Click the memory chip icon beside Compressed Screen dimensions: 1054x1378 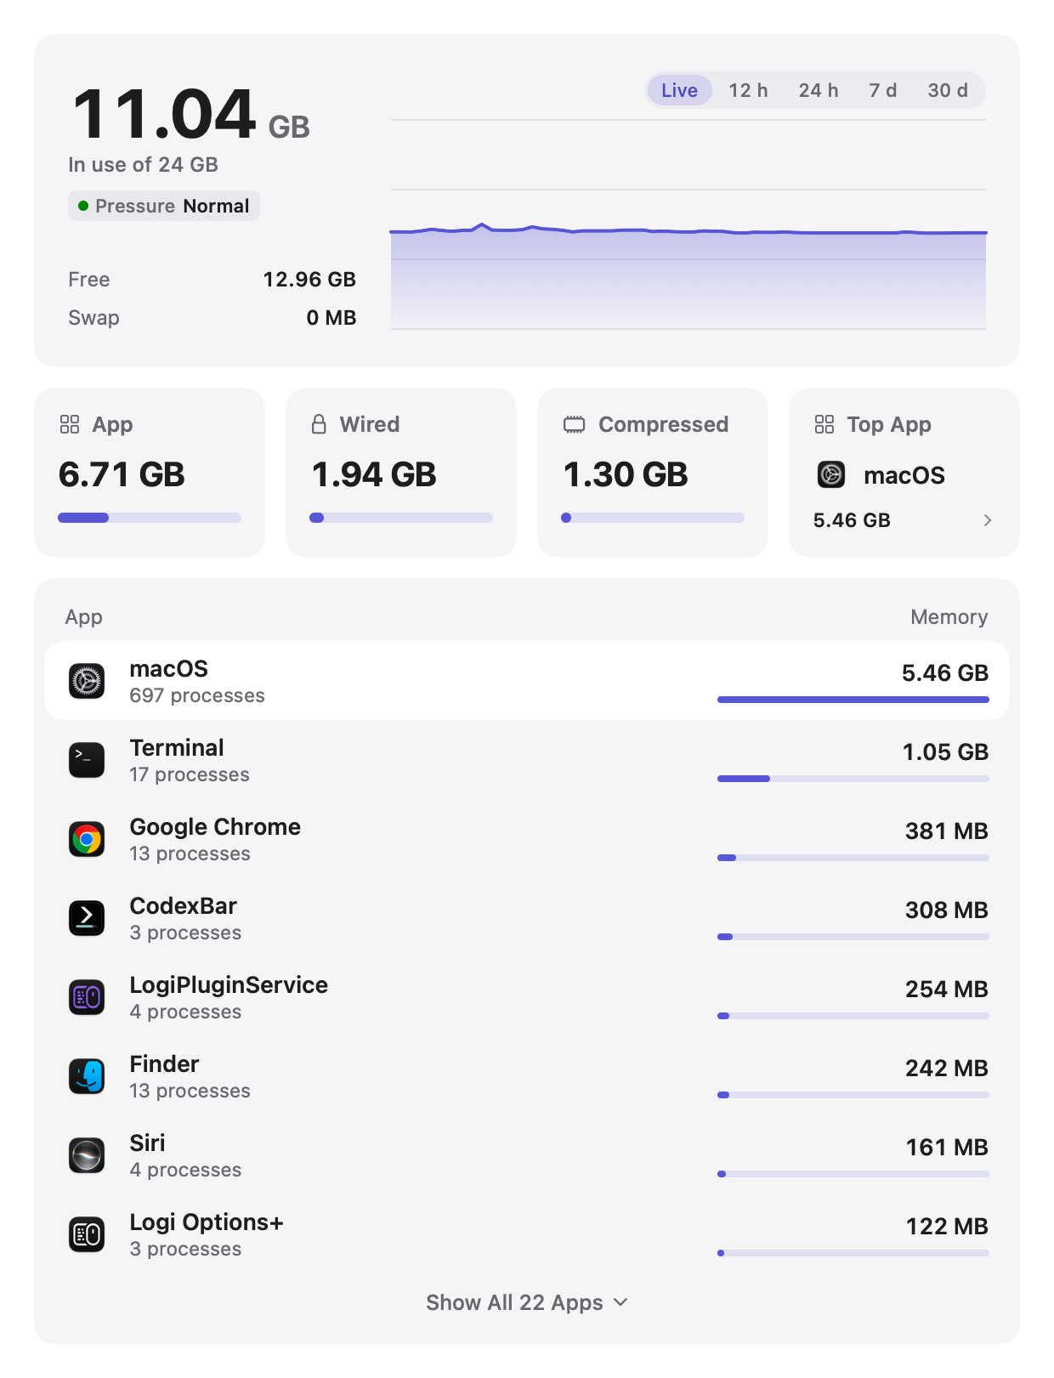[x=575, y=424]
